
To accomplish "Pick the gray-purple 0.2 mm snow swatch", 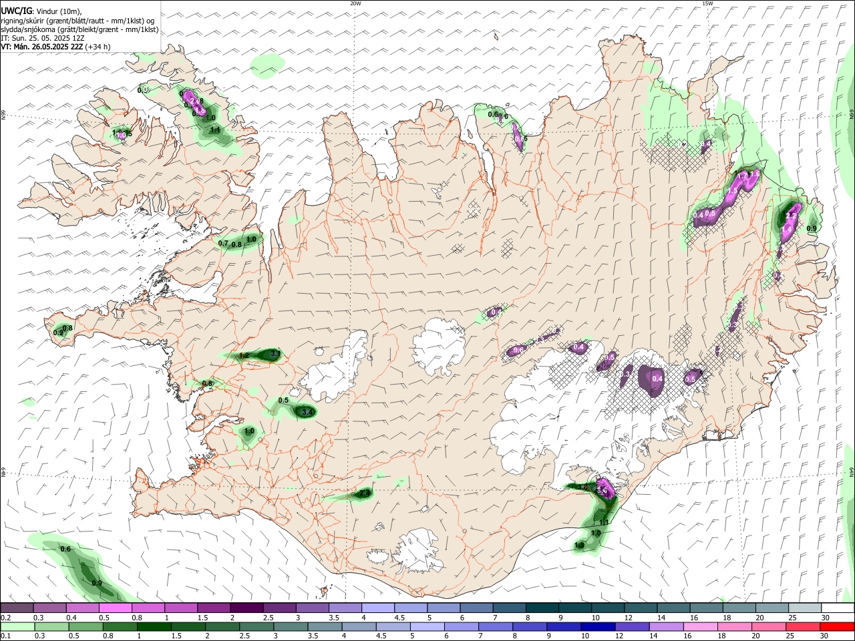I will [17, 608].
